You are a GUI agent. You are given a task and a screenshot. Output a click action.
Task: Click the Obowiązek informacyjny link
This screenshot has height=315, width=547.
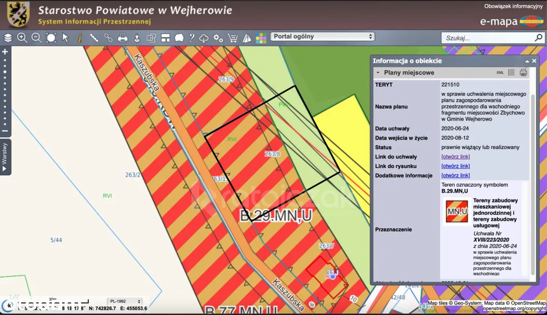513,6
